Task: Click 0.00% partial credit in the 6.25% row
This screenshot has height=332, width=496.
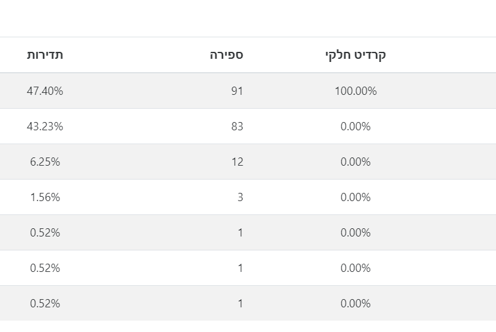Action: coord(355,162)
